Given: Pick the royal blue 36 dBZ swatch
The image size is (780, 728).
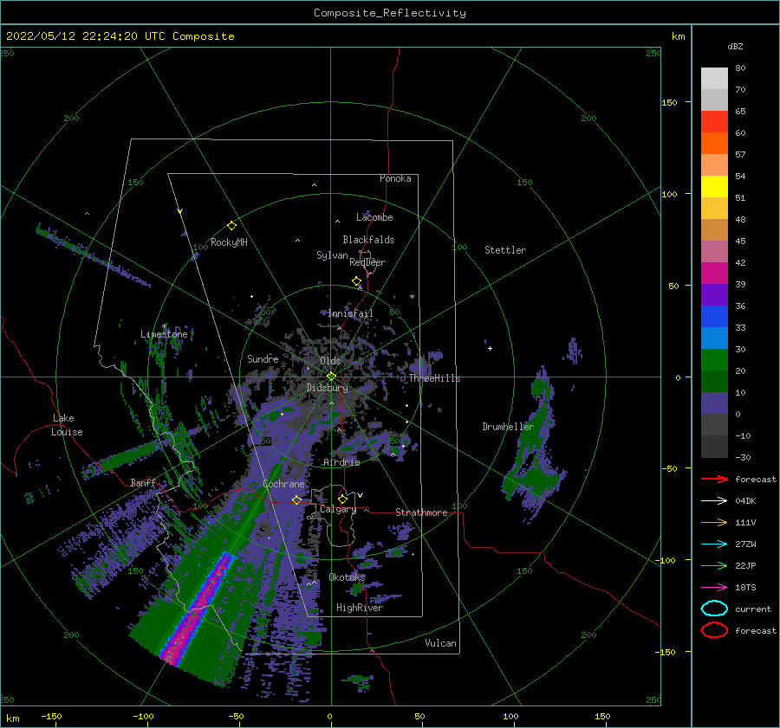Looking at the screenshot, I should [x=714, y=316].
